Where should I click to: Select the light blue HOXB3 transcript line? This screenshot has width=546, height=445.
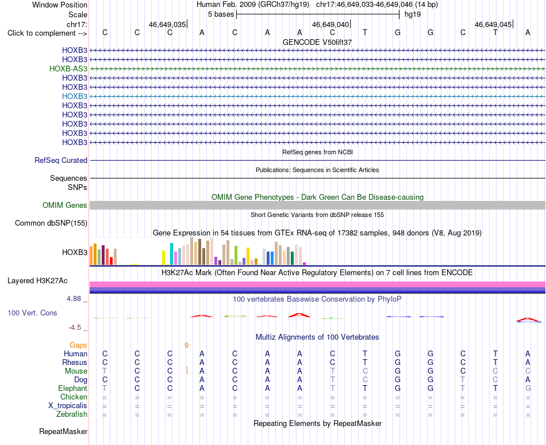pos(317,96)
